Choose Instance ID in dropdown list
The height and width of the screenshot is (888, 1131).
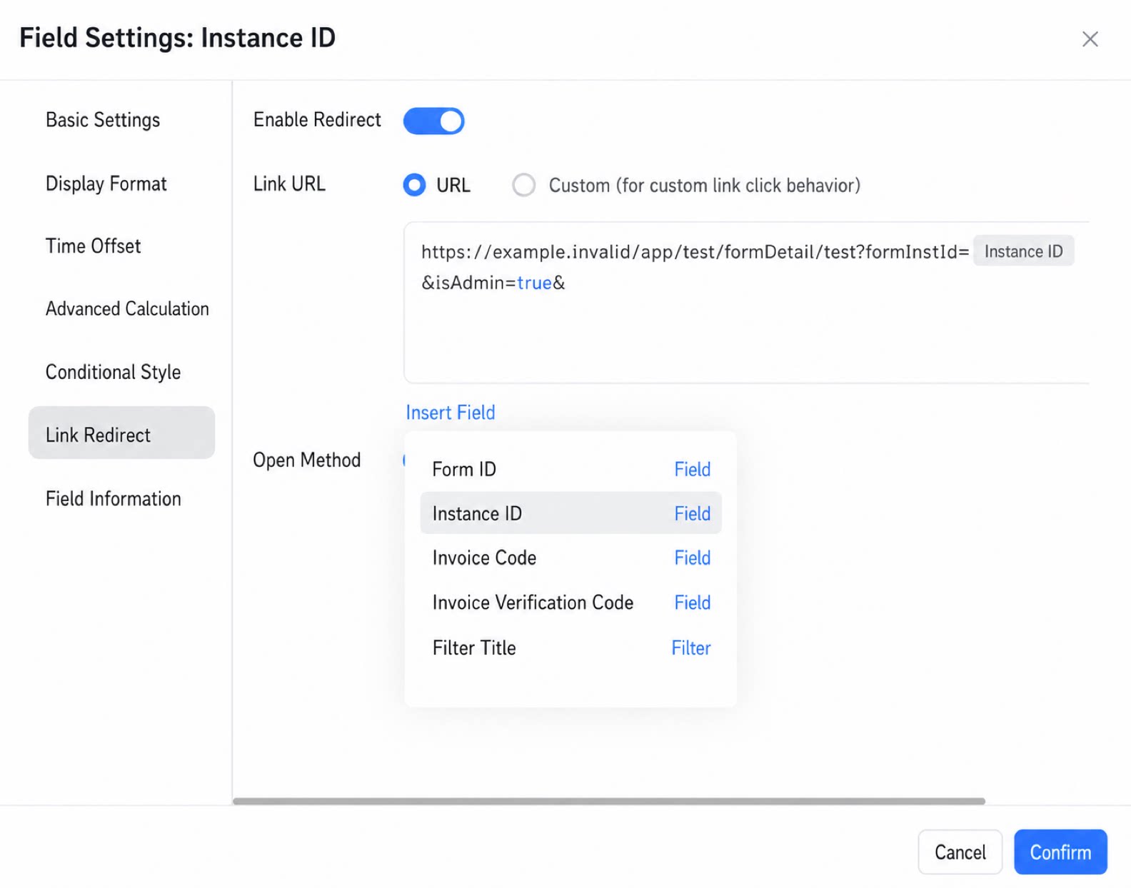point(570,513)
